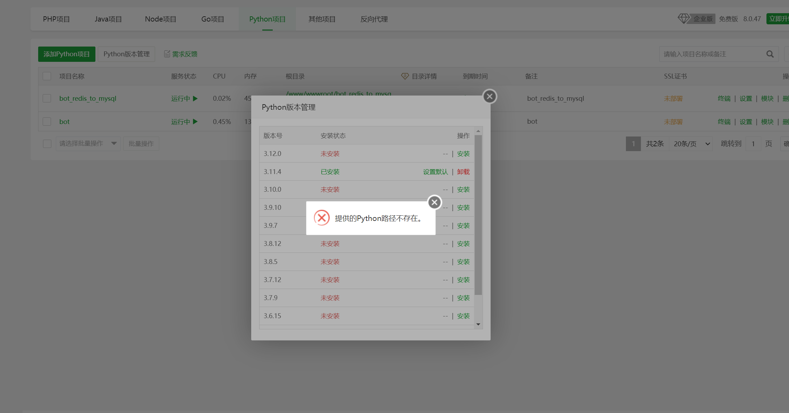The image size is (789, 413).
Task: Click the red error icon in the message
Action: pyautogui.click(x=322, y=218)
